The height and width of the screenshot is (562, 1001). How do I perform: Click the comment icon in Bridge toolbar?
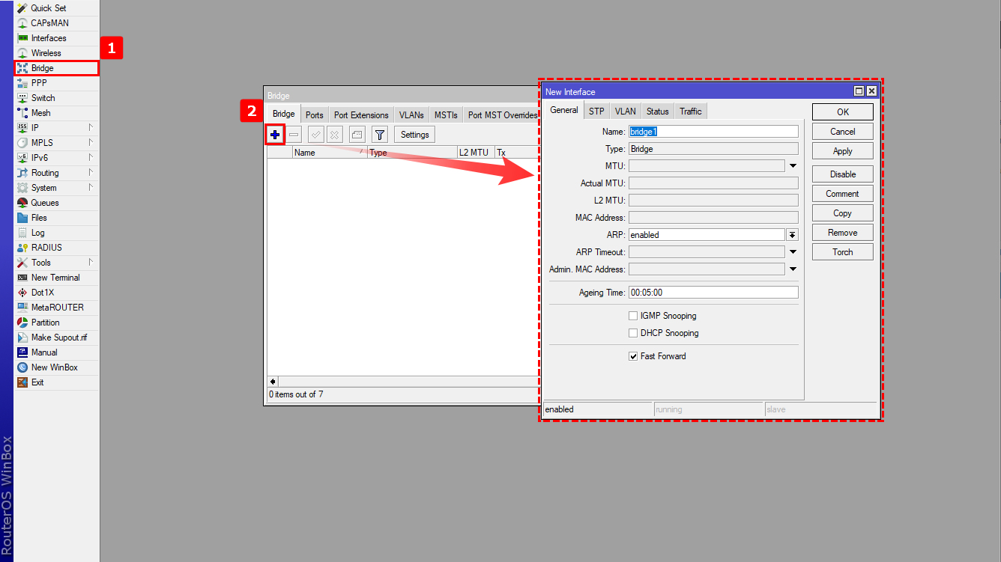(x=357, y=135)
